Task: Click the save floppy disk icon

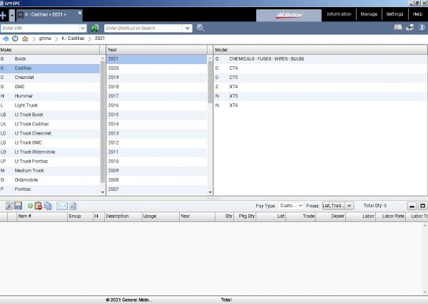Action: [x=19, y=206]
